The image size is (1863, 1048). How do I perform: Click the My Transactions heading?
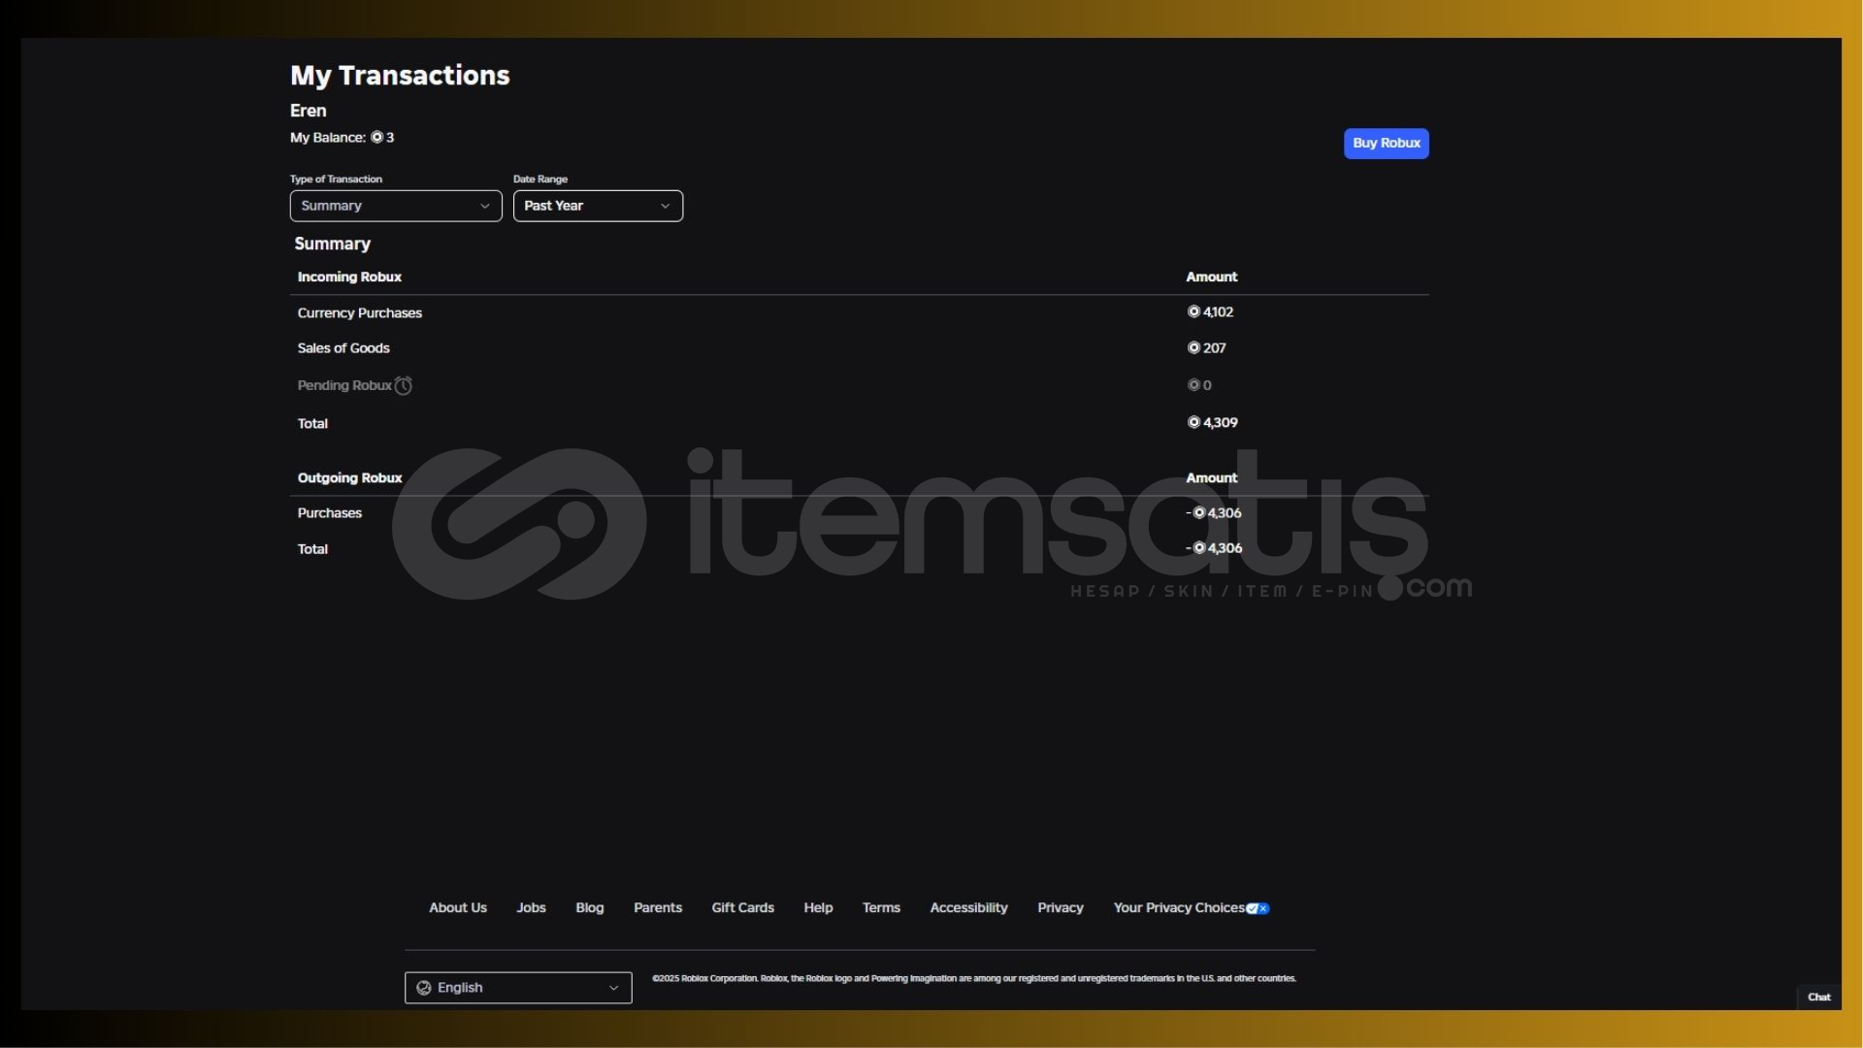pyautogui.click(x=400, y=75)
